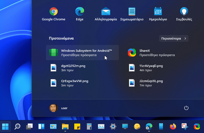The image size is (204, 133).
Task: Open the 11zrAVyaqD.png recent file
Action: pos(151,68)
